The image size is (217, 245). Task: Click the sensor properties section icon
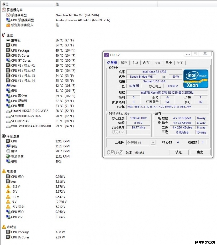coord(4,10)
